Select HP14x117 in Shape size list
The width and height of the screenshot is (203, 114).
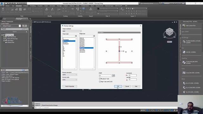coord(82,52)
